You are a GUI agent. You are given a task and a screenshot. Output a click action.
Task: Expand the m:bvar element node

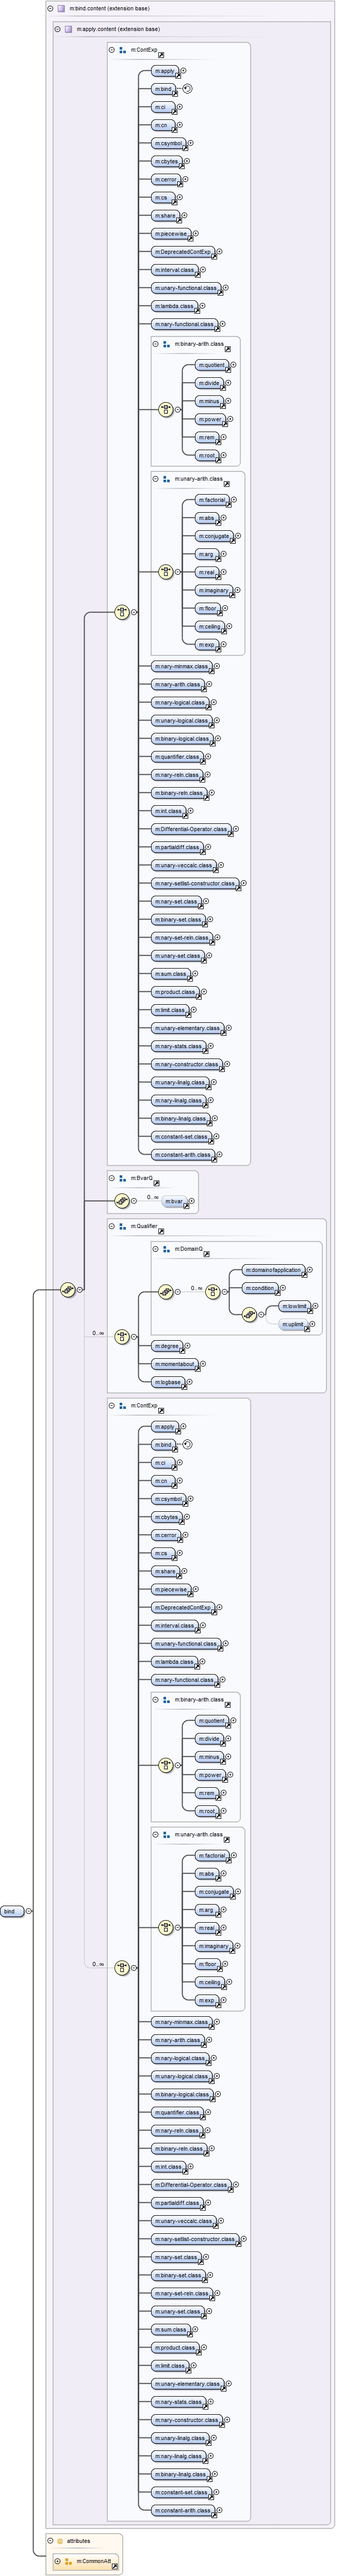pos(191,1201)
